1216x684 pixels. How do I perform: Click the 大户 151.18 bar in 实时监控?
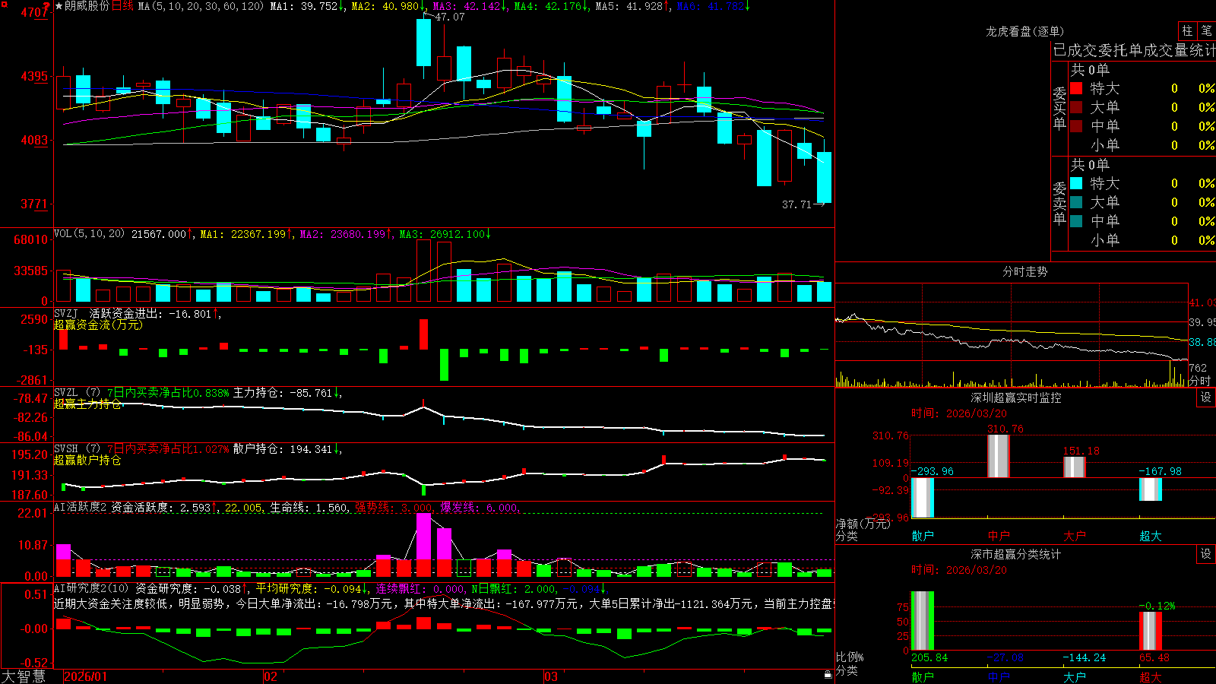click(x=1075, y=467)
